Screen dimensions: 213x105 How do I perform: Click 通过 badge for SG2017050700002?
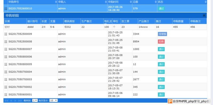161,87
